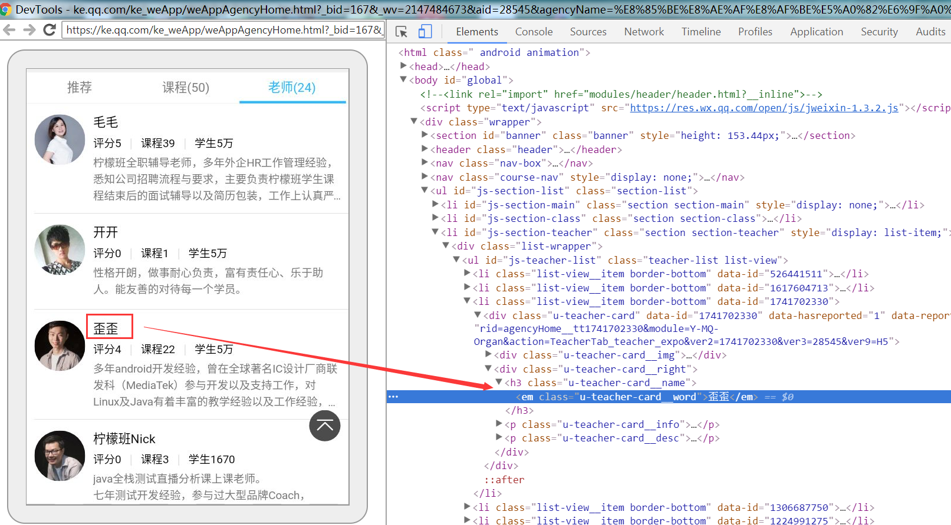Screen dimensions: 951x525
Task: Select the html class android animation line
Action: 494,52
